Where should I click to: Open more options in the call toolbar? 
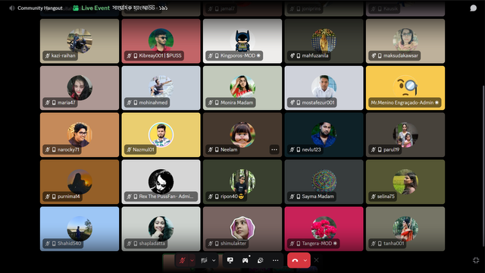[x=275, y=260]
